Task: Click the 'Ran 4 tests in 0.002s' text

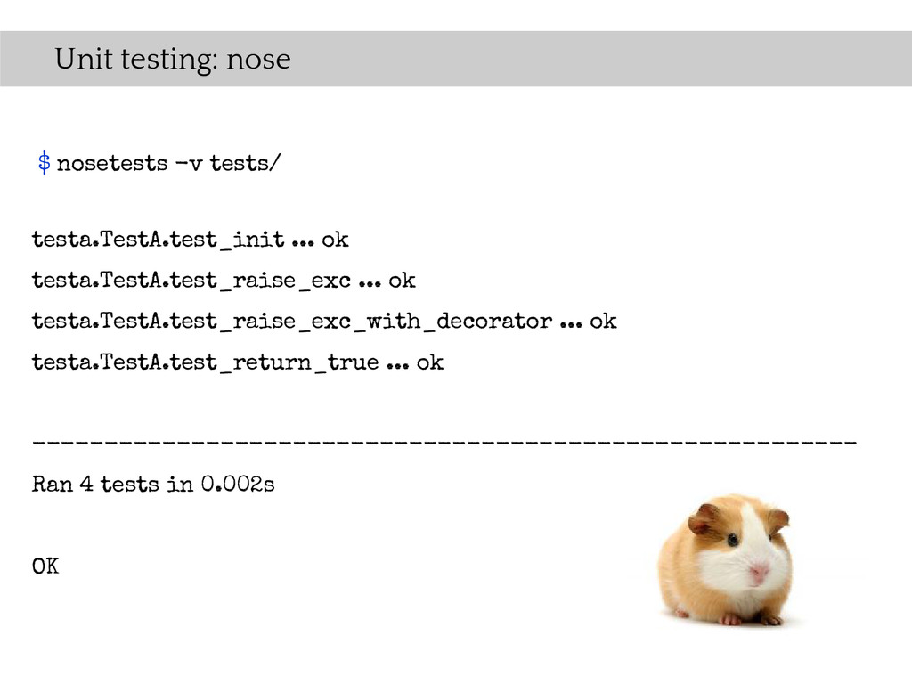Action: [153, 484]
